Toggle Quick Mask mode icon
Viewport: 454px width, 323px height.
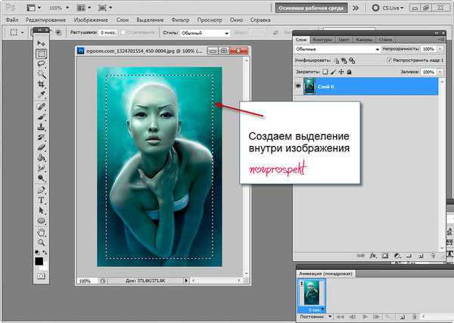click(41, 276)
